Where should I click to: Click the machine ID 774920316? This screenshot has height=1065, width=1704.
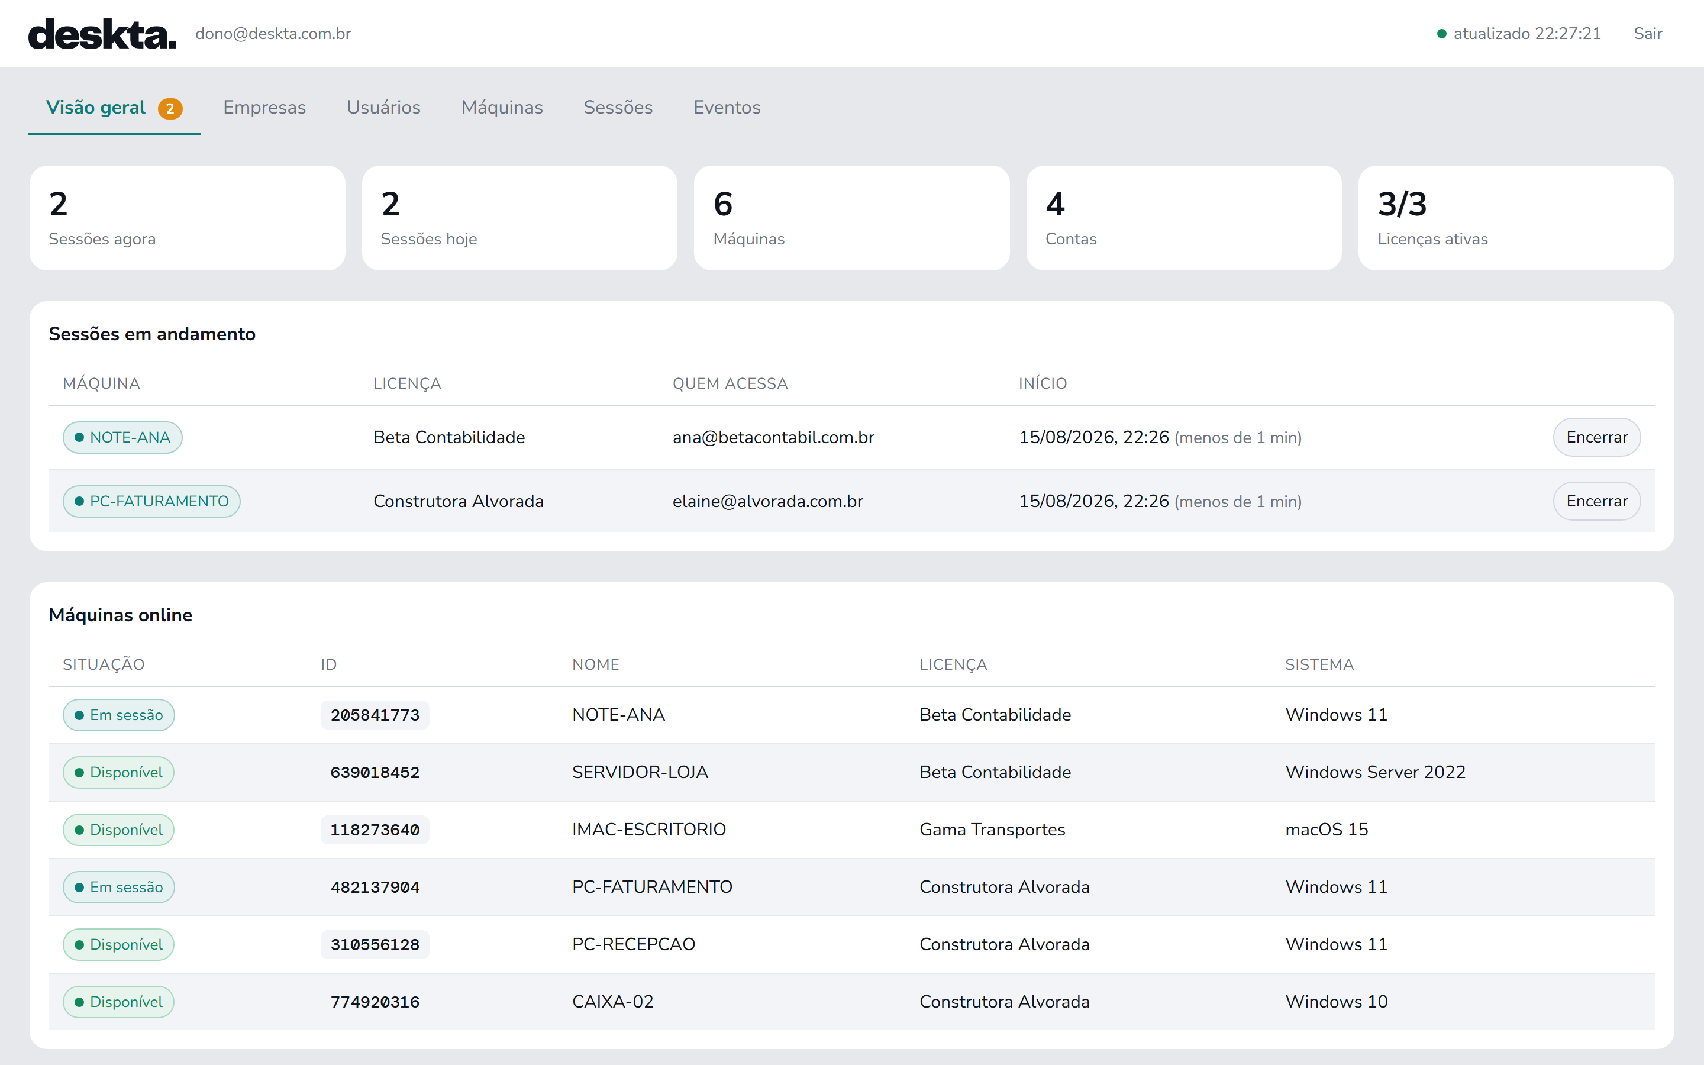tap(375, 1002)
